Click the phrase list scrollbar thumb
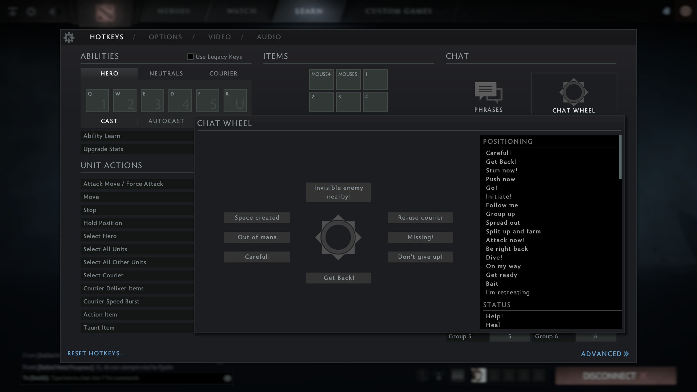 click(620, 158)
